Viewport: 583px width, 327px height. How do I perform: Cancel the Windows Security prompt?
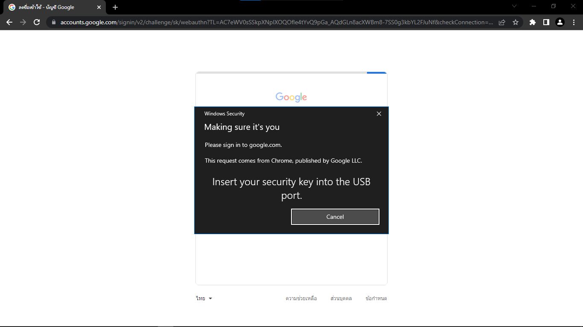pyautogui.click(x=335, y=217)
